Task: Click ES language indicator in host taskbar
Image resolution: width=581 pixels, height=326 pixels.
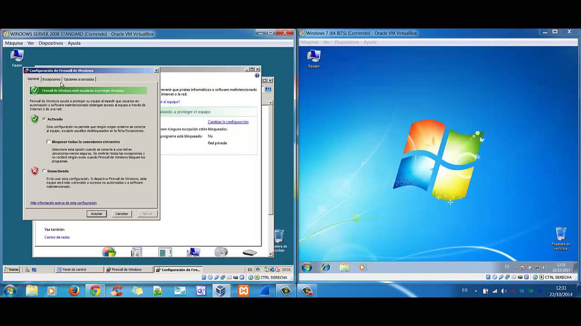Action: click(465, 290)
